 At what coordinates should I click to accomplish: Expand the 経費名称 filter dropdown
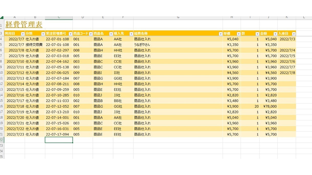point(220,34)
